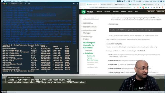Click the red extension icon with badge
The image size is (165, 93).
pyautogui.click(x=143, y=7)
